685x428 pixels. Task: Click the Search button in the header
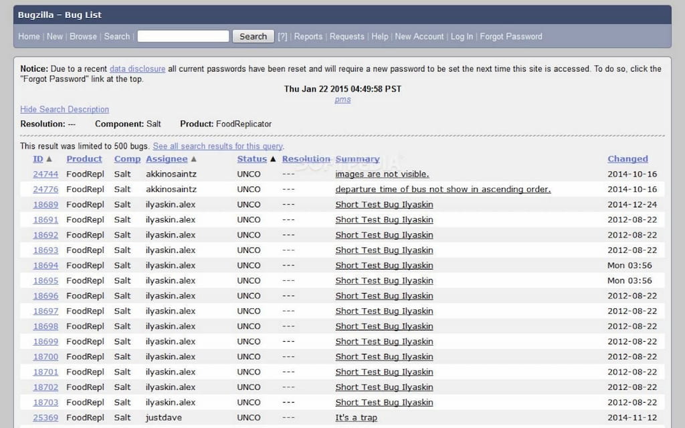pos(253,36)
